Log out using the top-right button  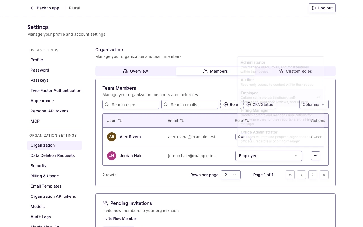(322, 8)
